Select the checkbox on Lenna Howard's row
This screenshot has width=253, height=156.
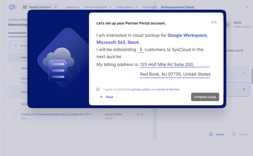pyautogui.click(x=15, y=116)
